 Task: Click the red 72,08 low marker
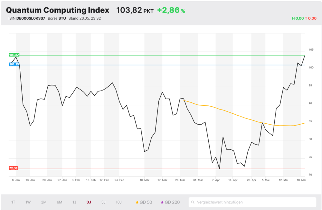[x=13, y=168]
